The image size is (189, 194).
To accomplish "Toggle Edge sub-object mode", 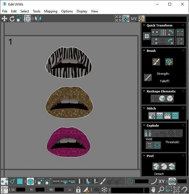I will pos(12,182).
